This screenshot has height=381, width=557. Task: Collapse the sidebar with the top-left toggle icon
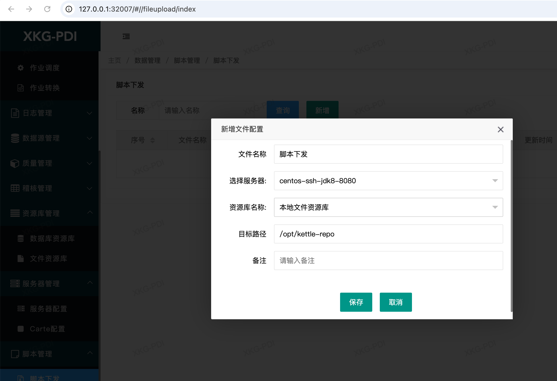click(126, 36)
